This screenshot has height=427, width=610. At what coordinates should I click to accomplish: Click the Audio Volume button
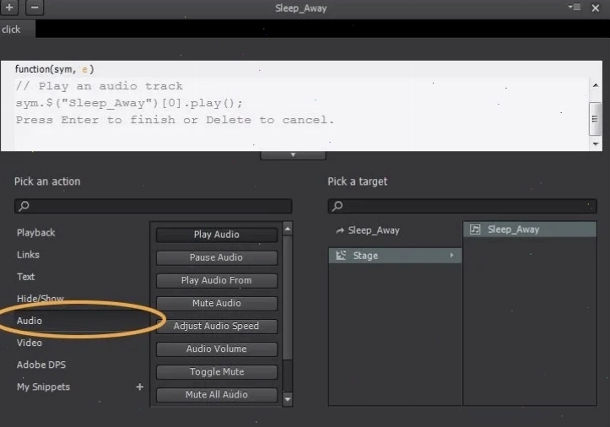tap(217, 349)
